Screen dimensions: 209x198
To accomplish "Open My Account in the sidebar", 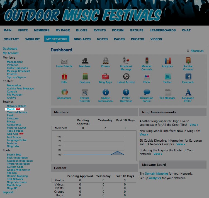I will coord(11,53).
